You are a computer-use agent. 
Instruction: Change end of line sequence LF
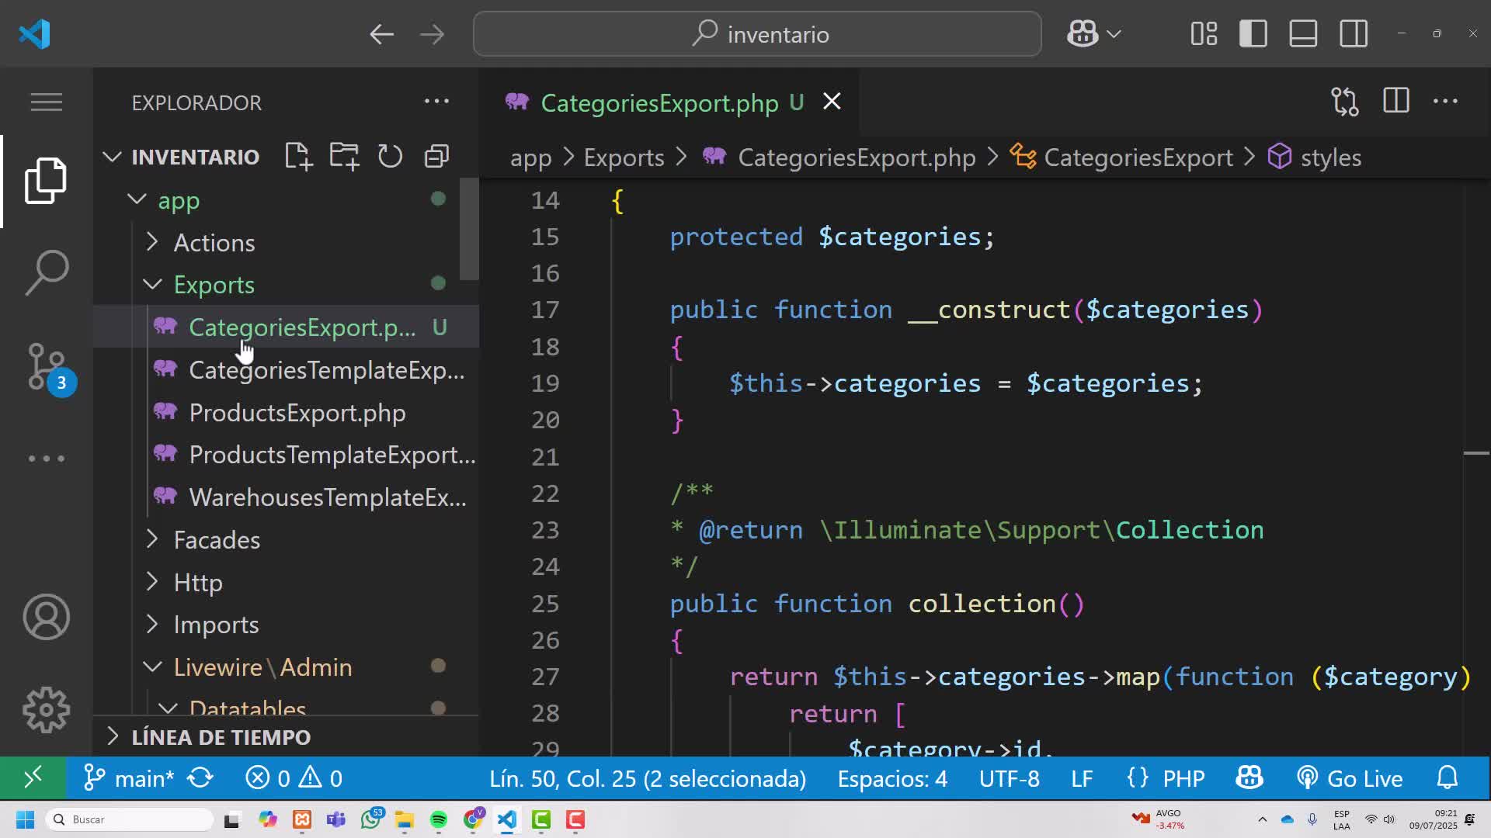coord(1082,777)
